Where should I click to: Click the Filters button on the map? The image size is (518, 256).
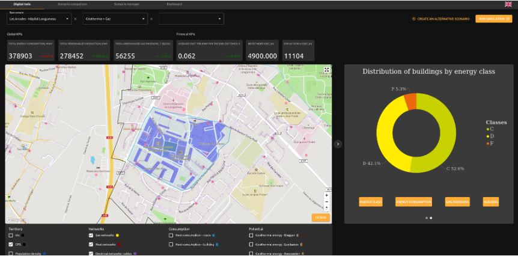320,218
